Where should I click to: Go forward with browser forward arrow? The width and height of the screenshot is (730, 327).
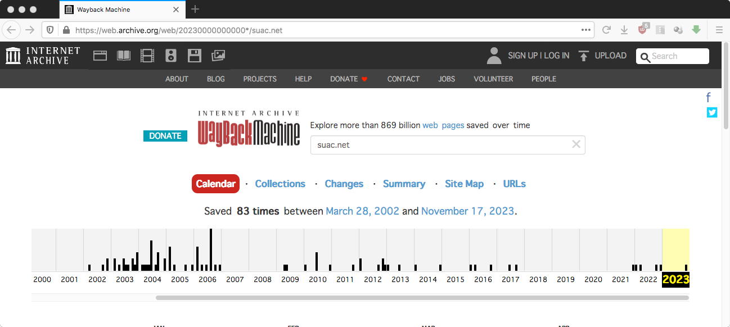coord(30,30)
